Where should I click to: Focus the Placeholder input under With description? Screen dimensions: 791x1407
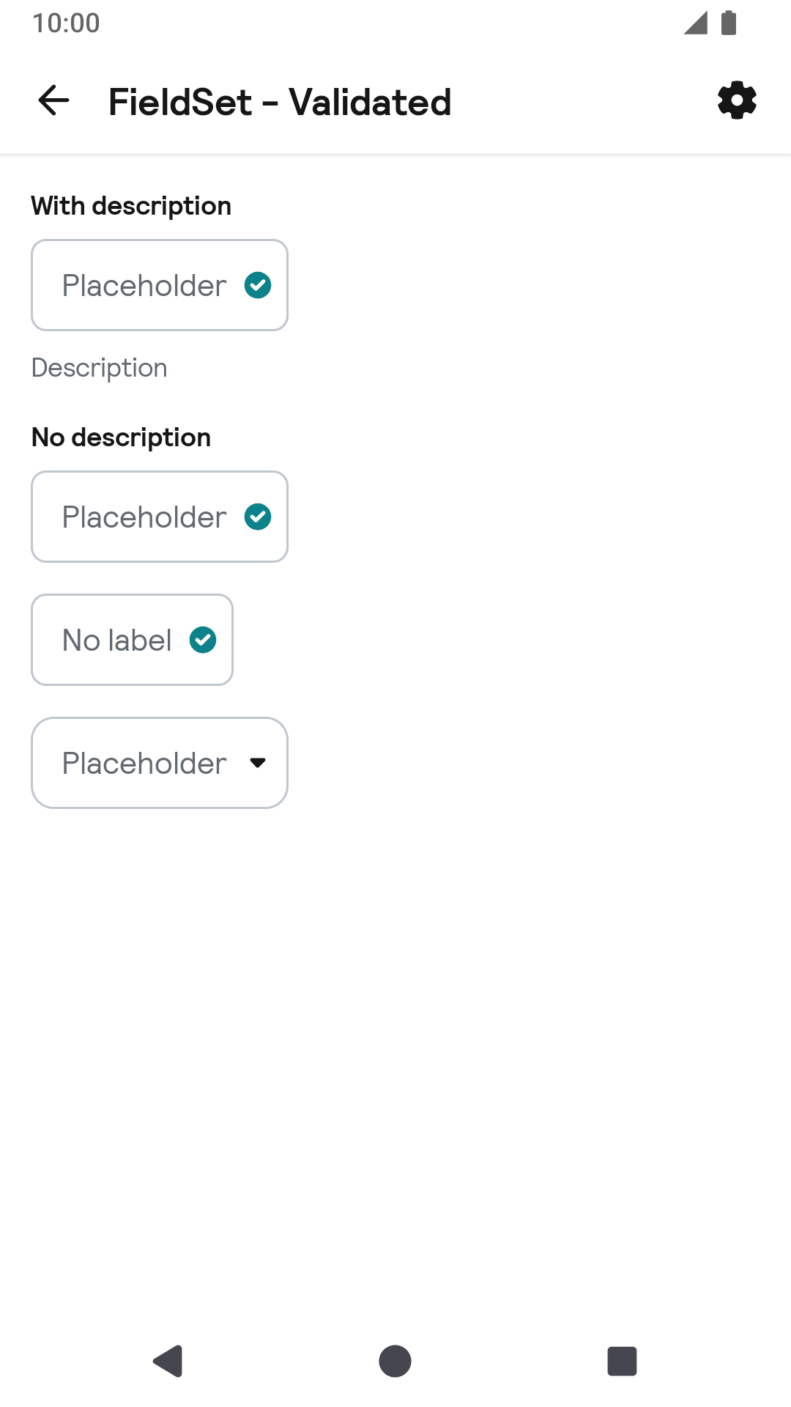(160, 285)
